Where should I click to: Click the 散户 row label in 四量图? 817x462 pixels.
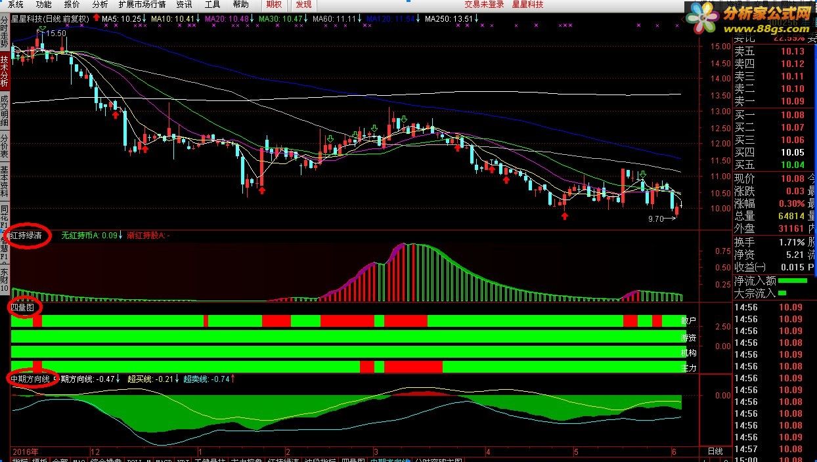tap(688, 321)
